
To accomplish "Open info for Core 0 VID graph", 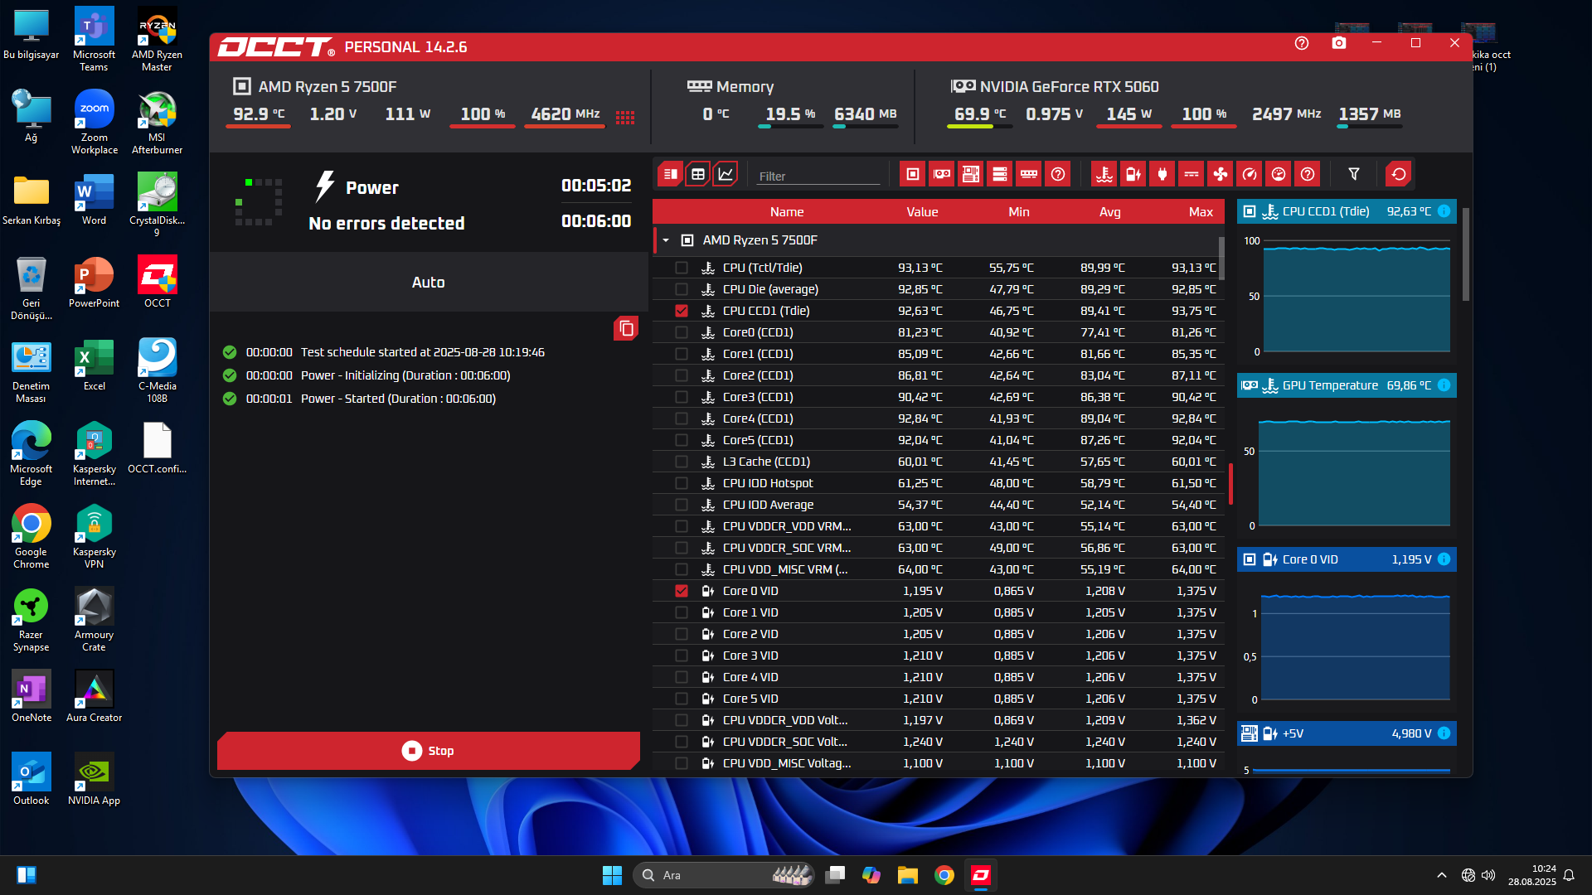I will 1444,559.
